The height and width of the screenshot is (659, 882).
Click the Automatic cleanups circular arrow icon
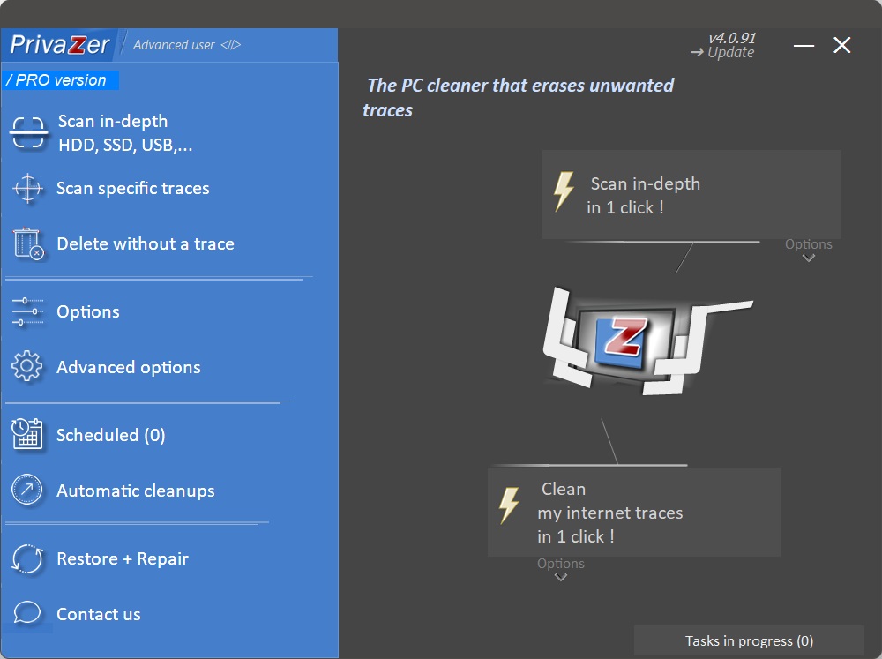point(27,491)
